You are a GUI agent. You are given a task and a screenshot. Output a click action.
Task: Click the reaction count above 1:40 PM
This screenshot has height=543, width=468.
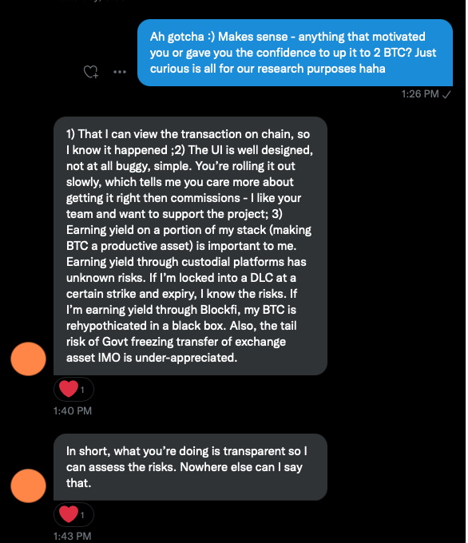tap(82, 390)
